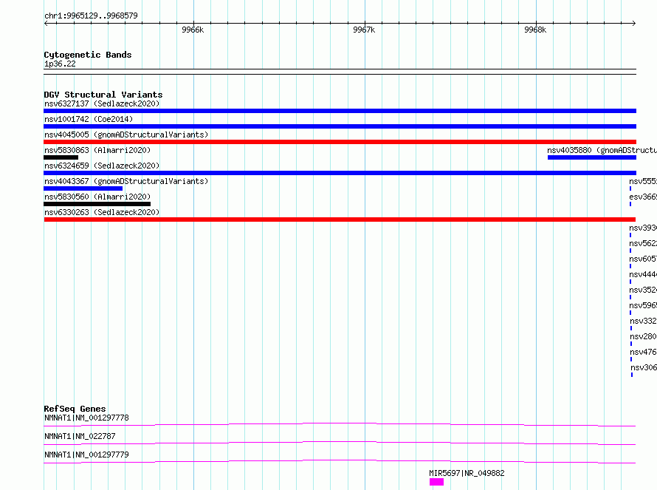Click the short black bar of nsv5830863
This screenshot has width=657, height=490.
pyautogui.click(x=61, y=157)
